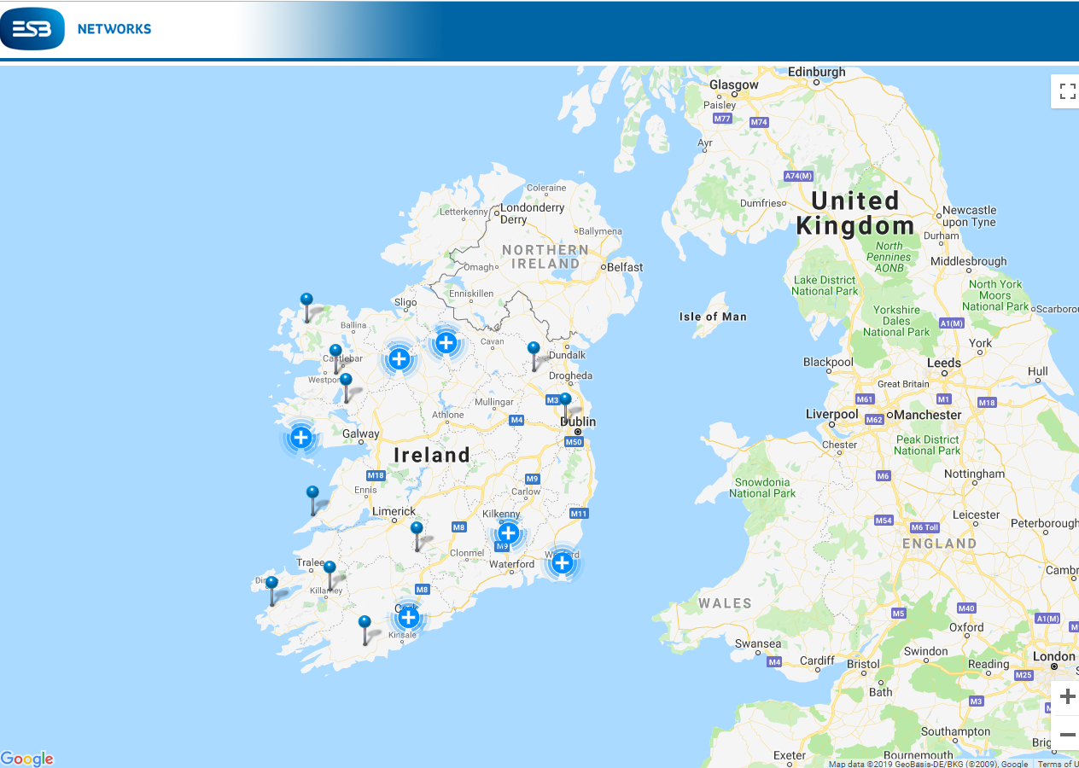Open the pin northwest of Clonmel
Image resolution: width=1079 pixels, height=768 pixels.
tap(417, 536)
